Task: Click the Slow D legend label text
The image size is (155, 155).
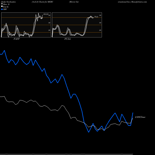Action: (6, 4)
